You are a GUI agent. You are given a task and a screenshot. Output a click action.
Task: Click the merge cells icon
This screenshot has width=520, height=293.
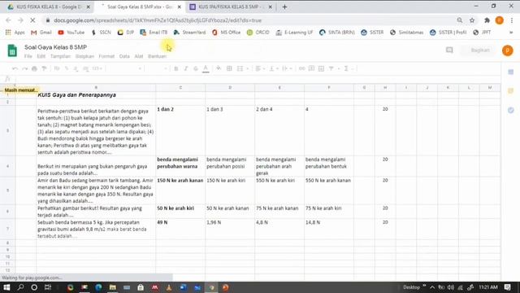click(x=240, y=68)
